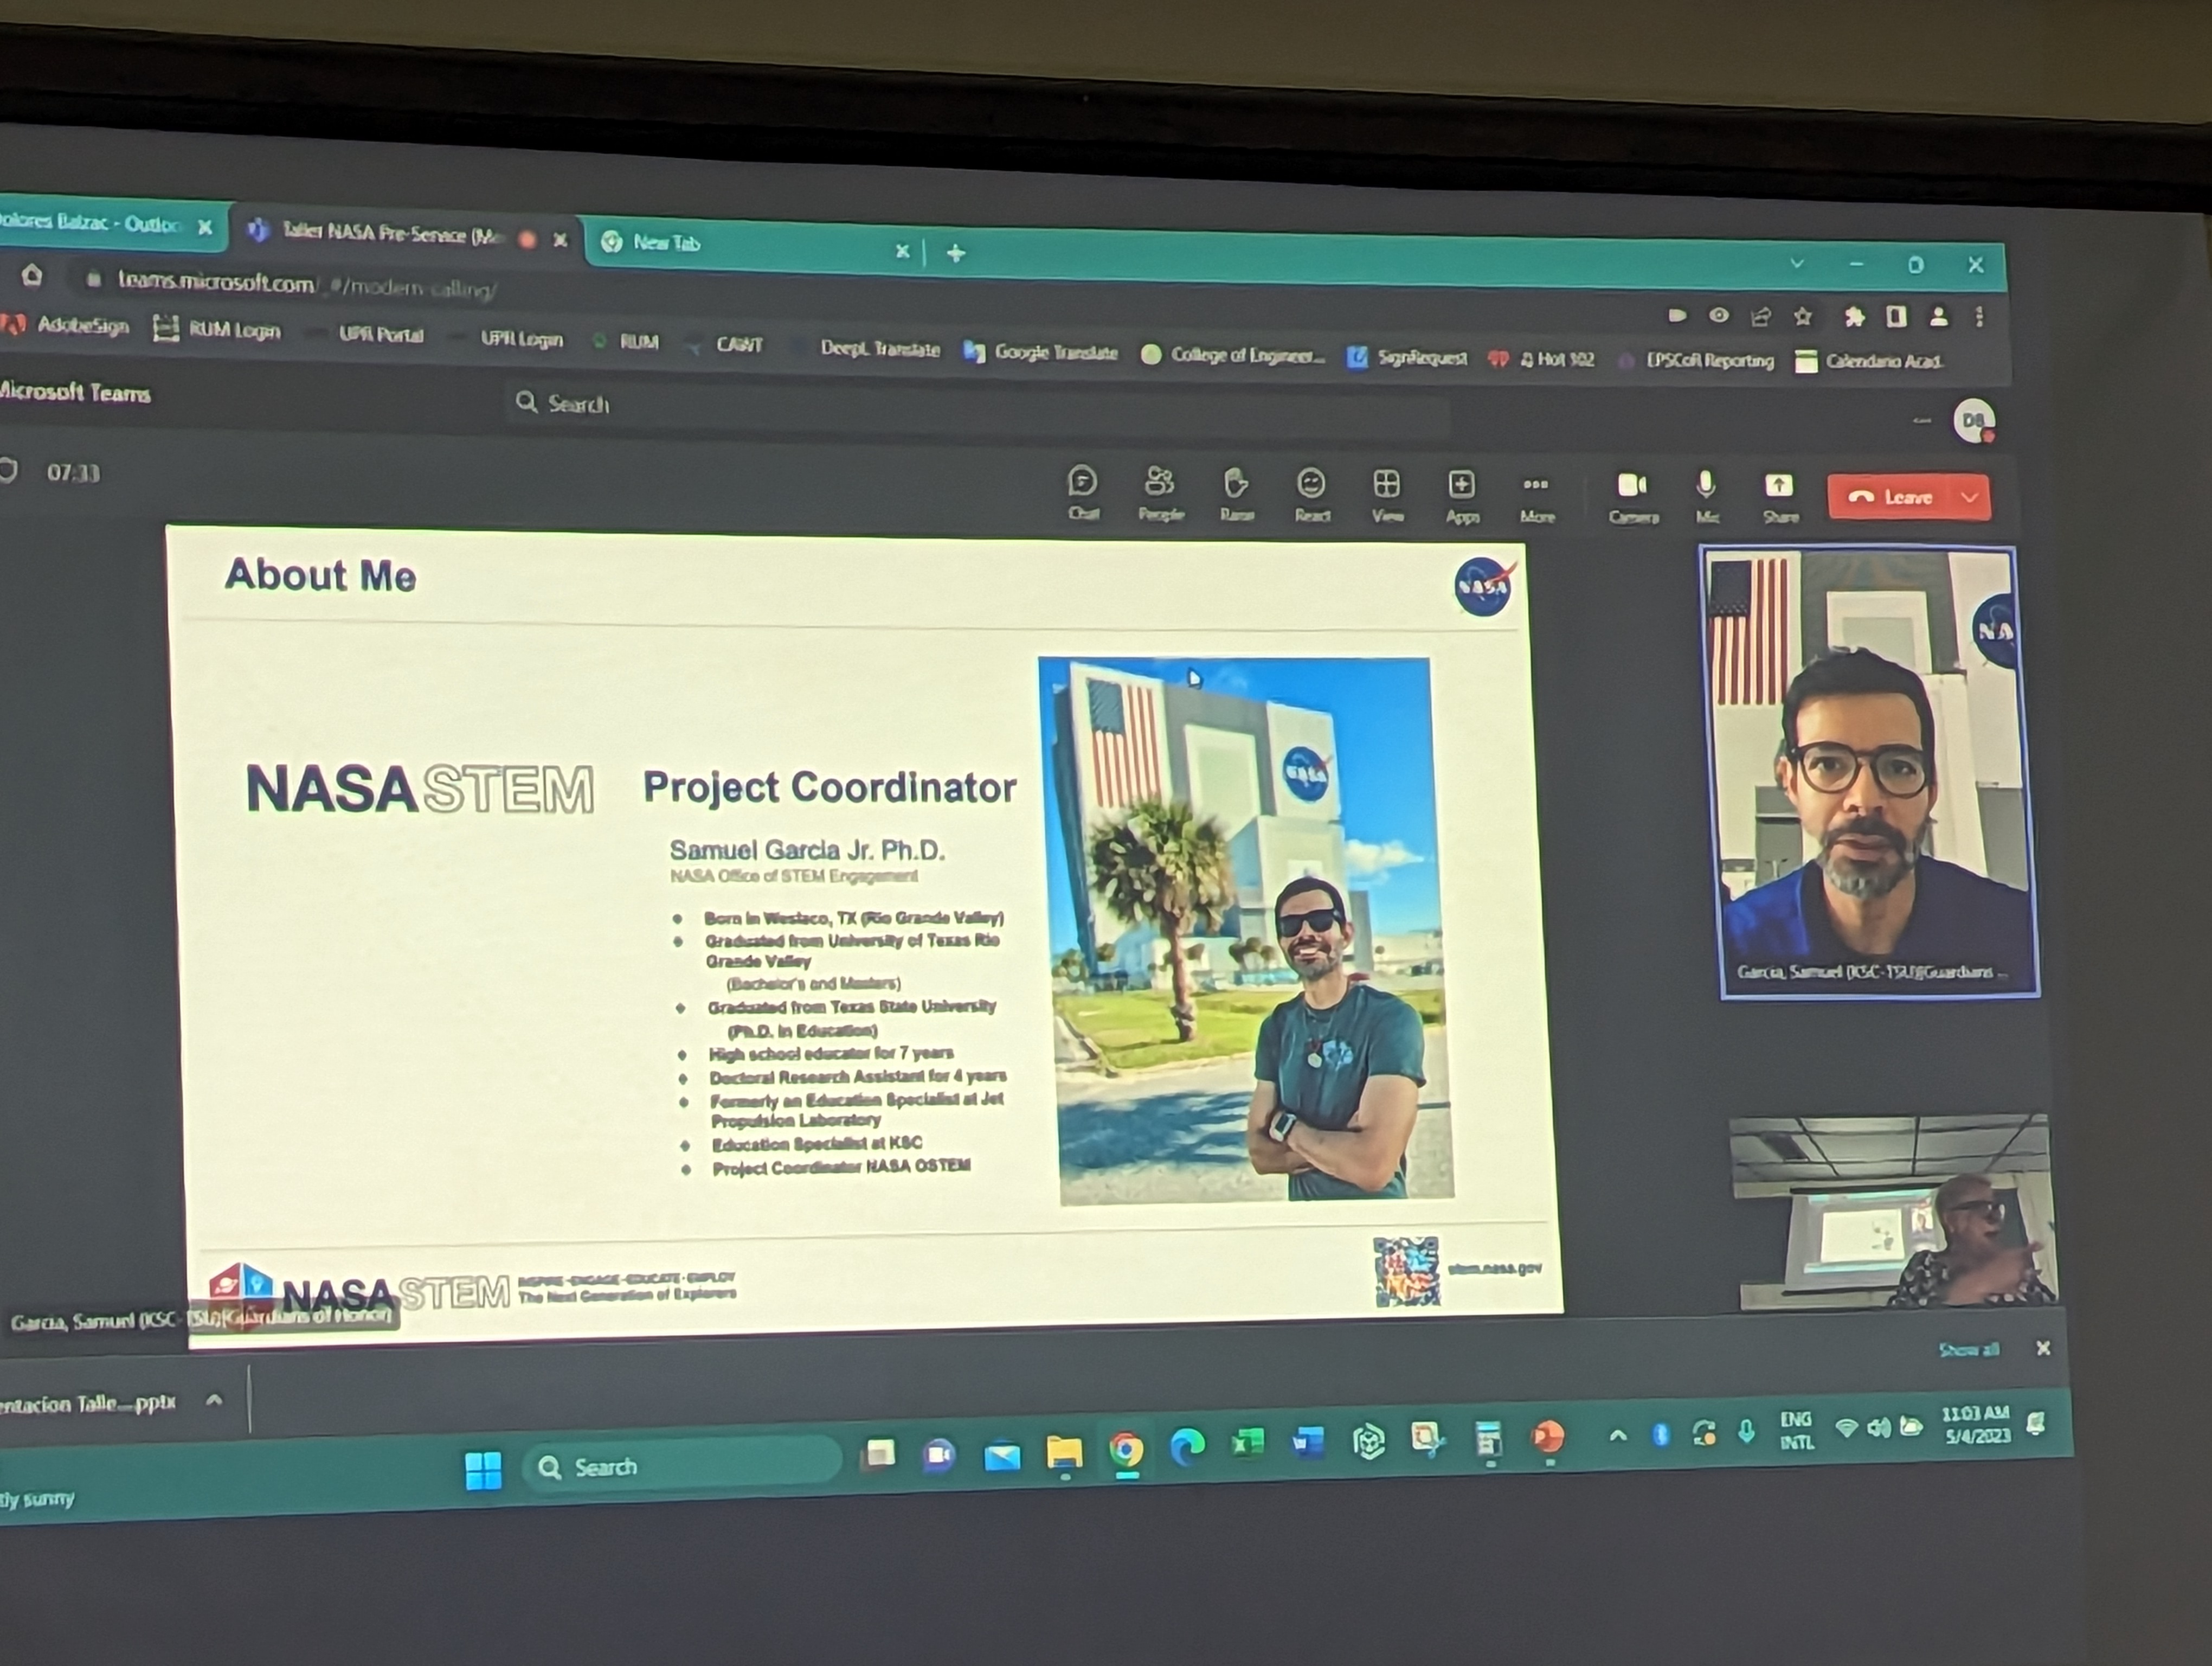2212x1666 pixels.
Task: Click the browser Home icon
Action: pos(32,274)
